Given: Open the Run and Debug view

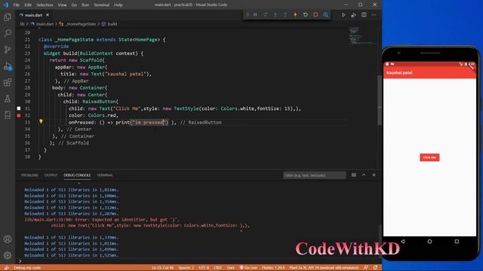Looking at the screenshot, I should pos(8,66).
